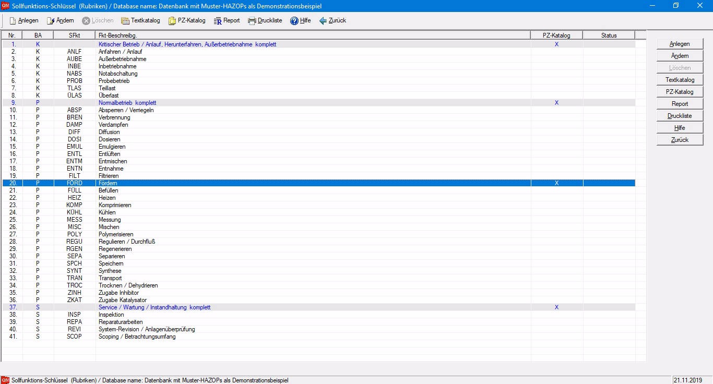Screen dimensions: 713x384
Task: Select the 'Synthese' row
Action: (x=318, y=271)
